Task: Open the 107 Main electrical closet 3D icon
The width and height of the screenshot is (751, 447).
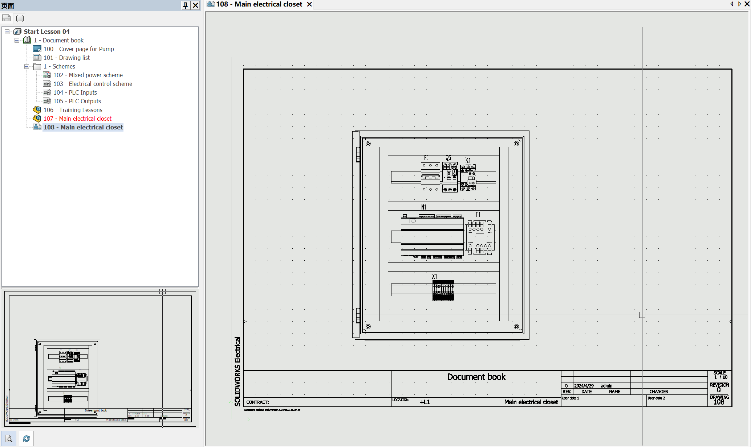Action: click(x=37, y=118)
